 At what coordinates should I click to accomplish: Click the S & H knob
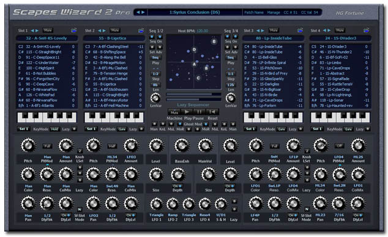coord(221,205)
